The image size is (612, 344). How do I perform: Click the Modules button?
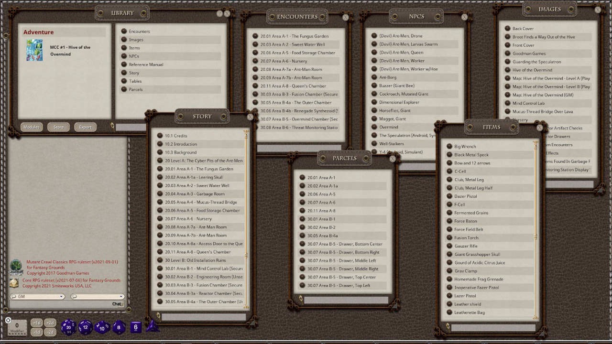click(x=31, y=127)
